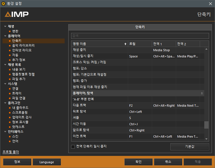Cancel with the 취소 button
The image size is (215, 168).
click(168, 162)
